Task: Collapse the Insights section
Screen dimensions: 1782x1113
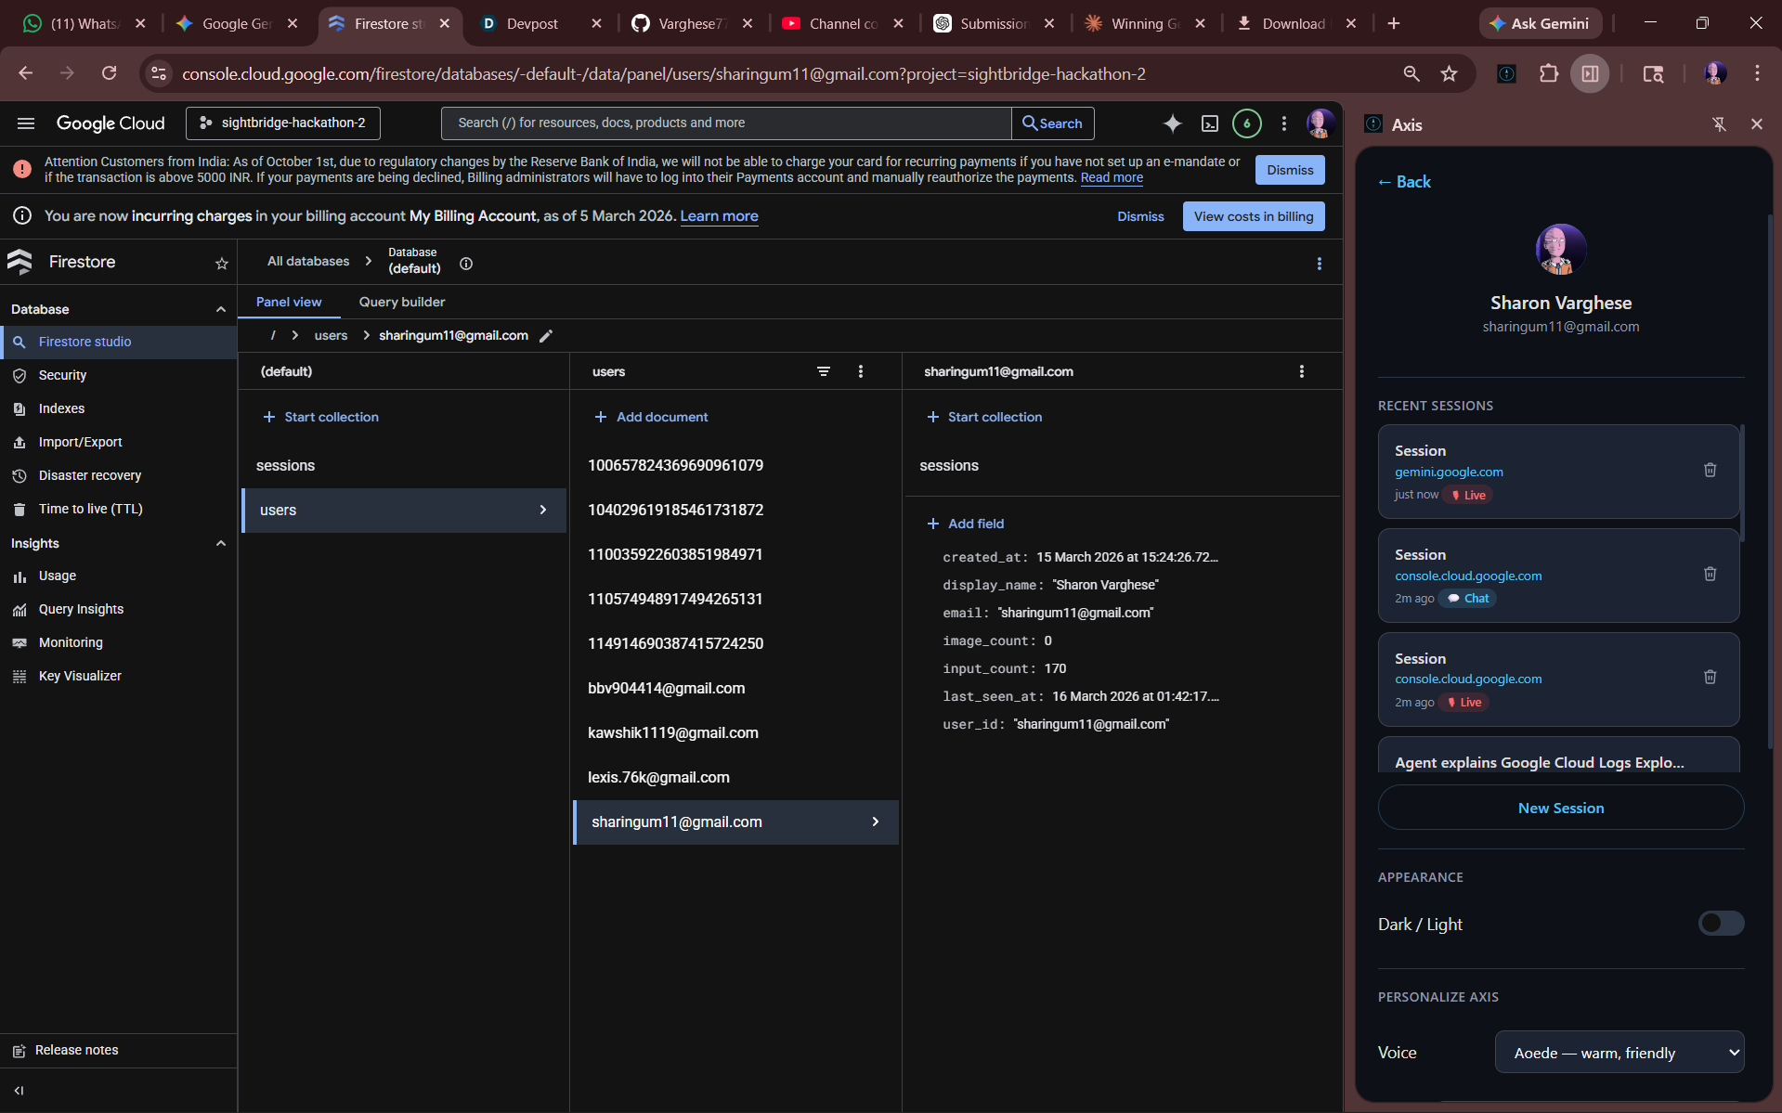Action: [x=220, y=543]
